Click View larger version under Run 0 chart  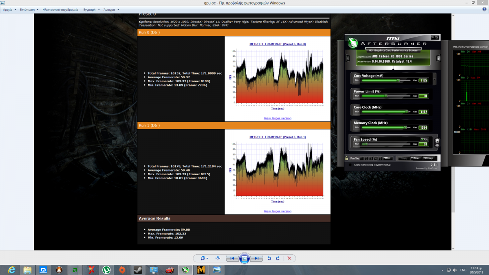tap(278, 118)
